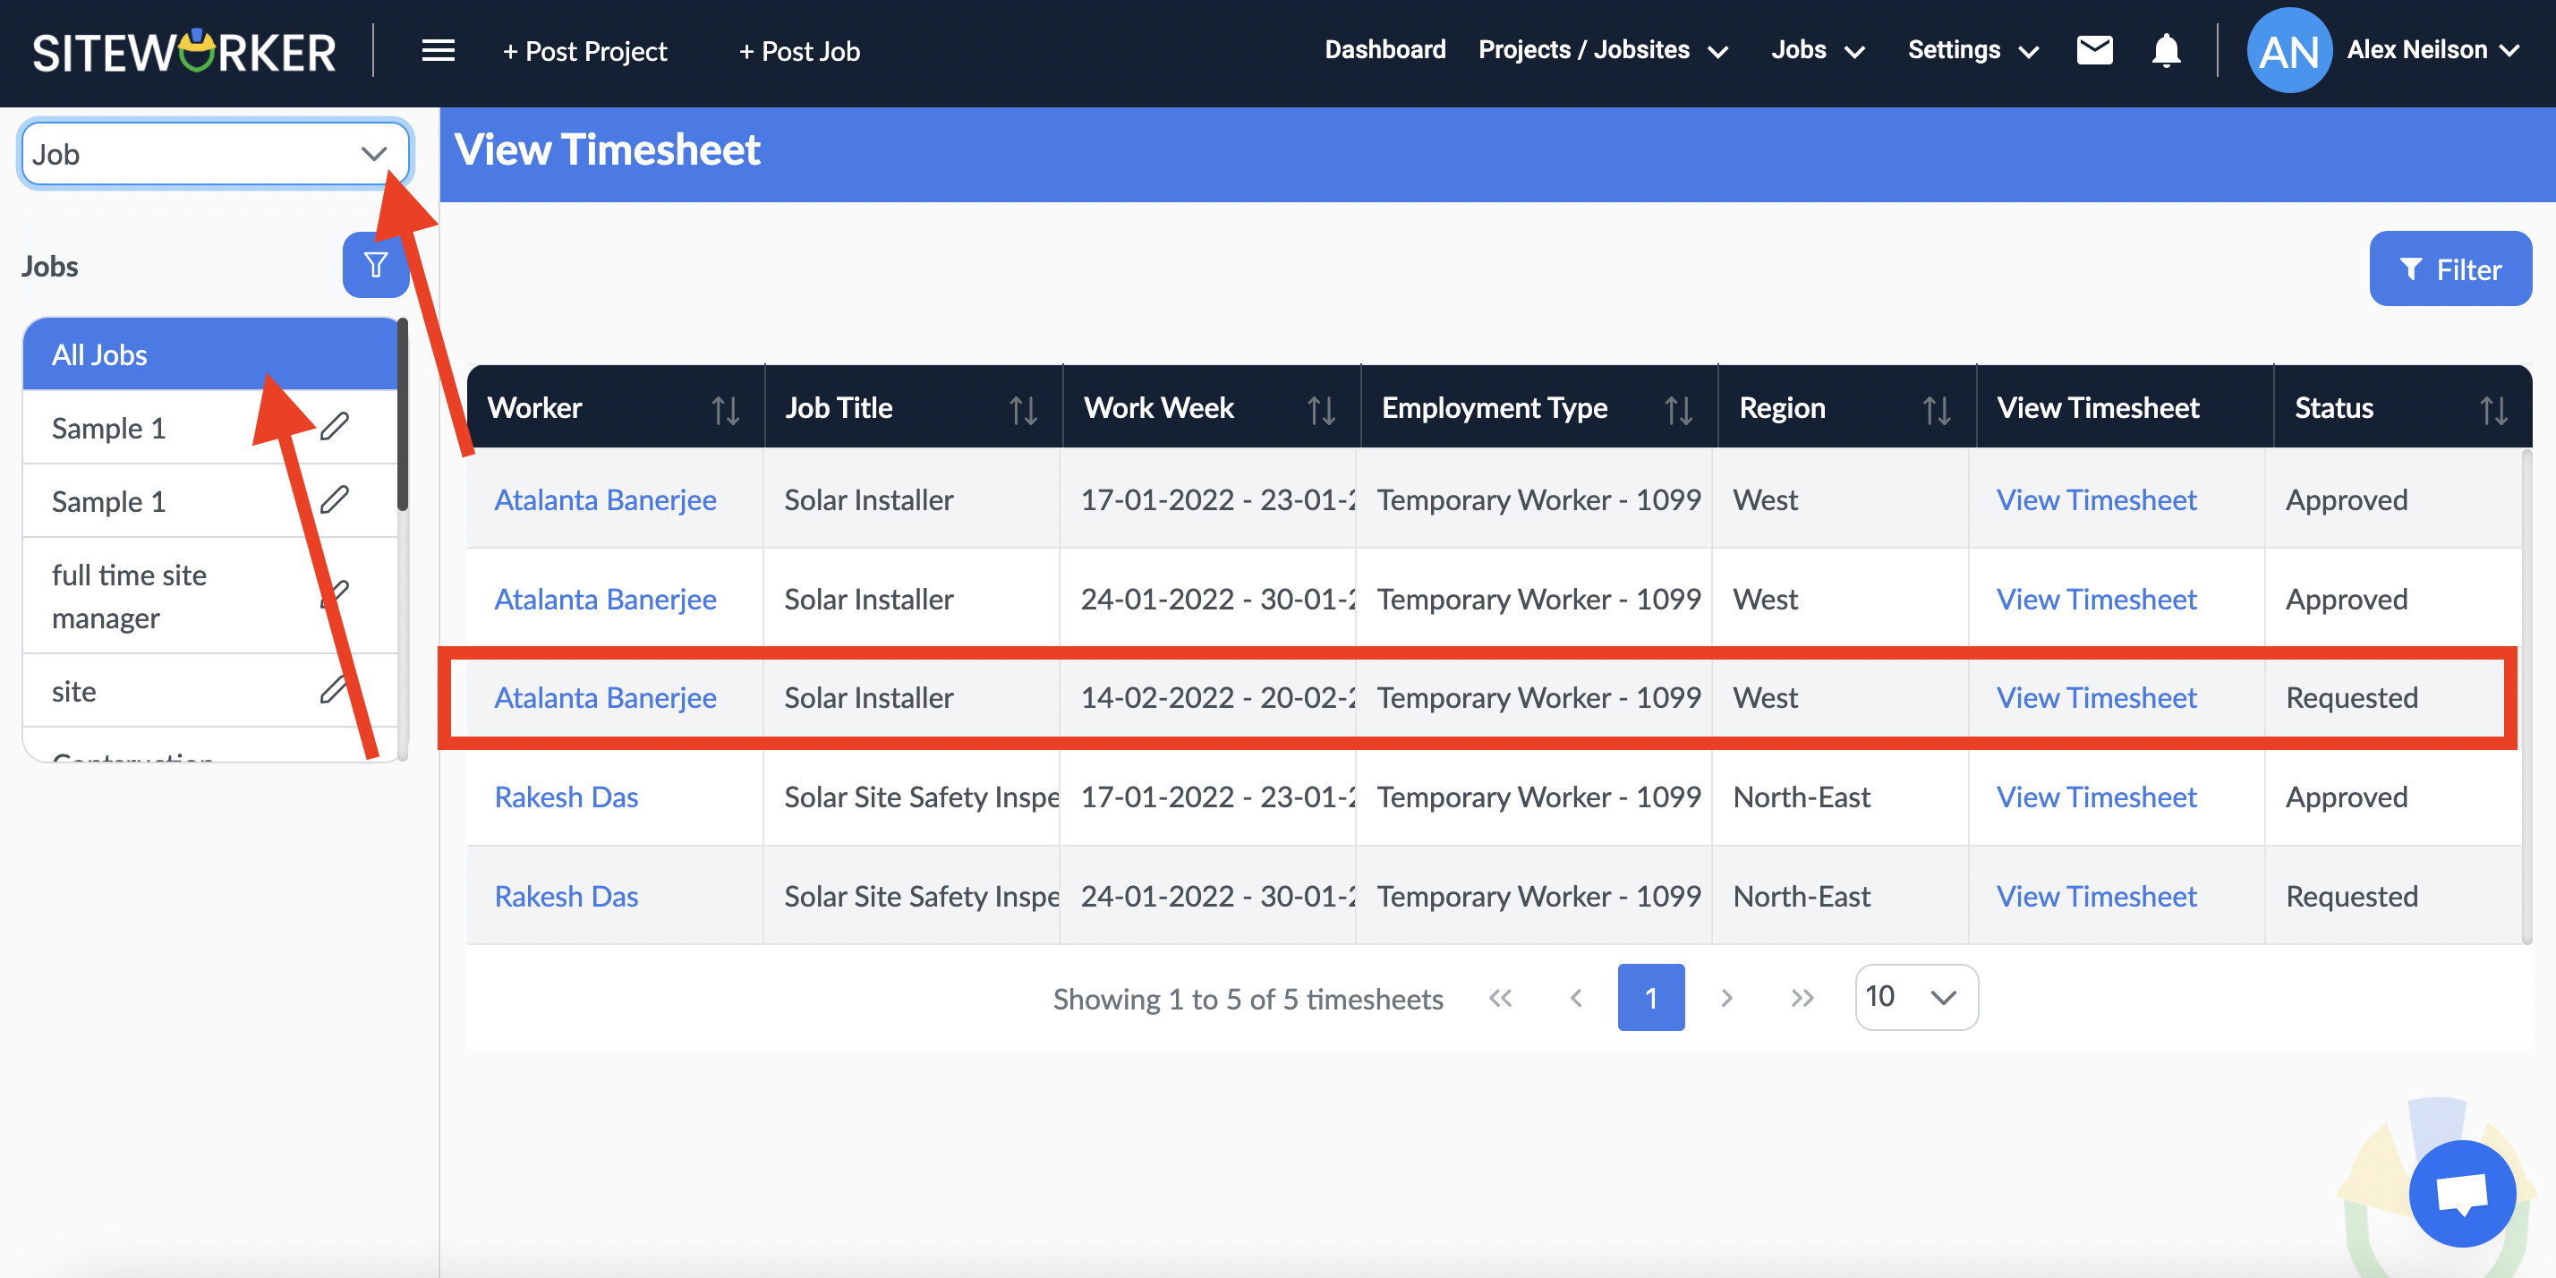Click + Post Job
This screenshot has width=2556, height=1278.
[x=798, y=52]
